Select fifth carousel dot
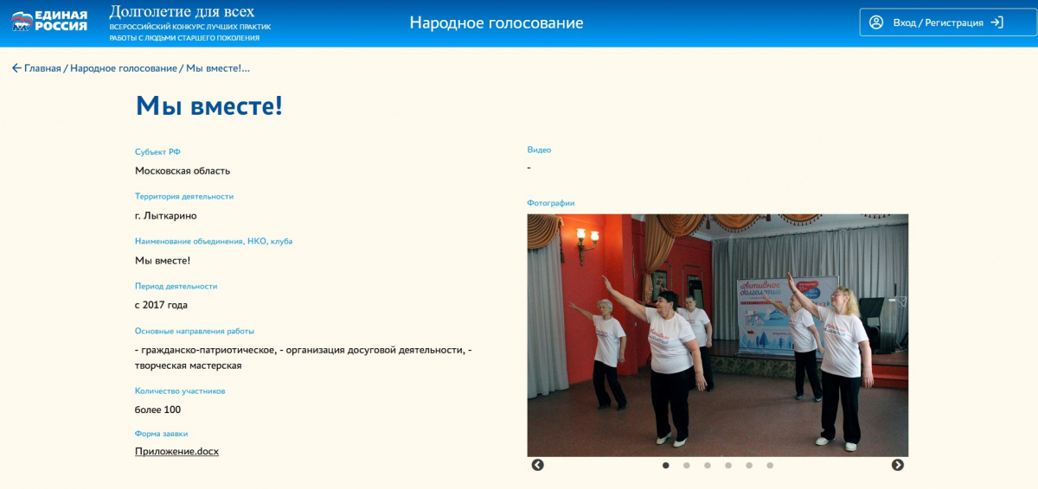 (x=749, y=465)
